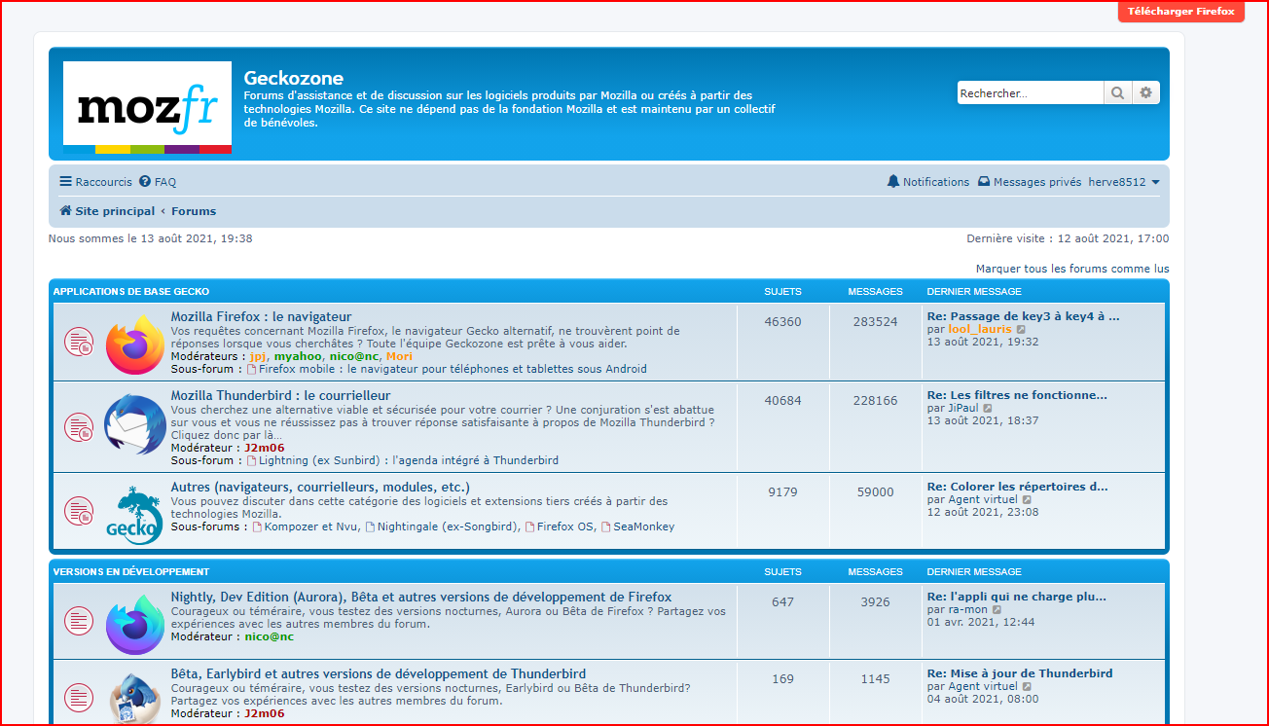
Task: Open the herve8512 user dropdown
Action: pos(1124,182)
